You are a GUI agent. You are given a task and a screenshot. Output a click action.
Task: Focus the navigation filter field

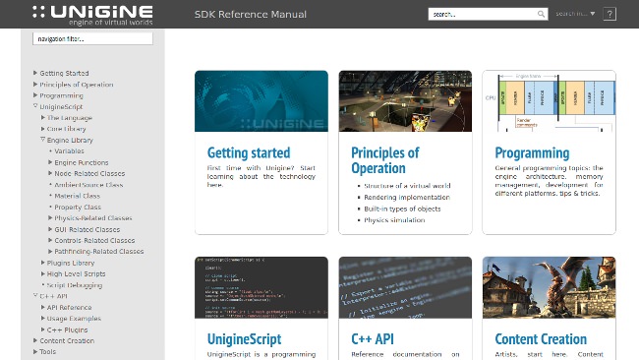click(92, 39)
